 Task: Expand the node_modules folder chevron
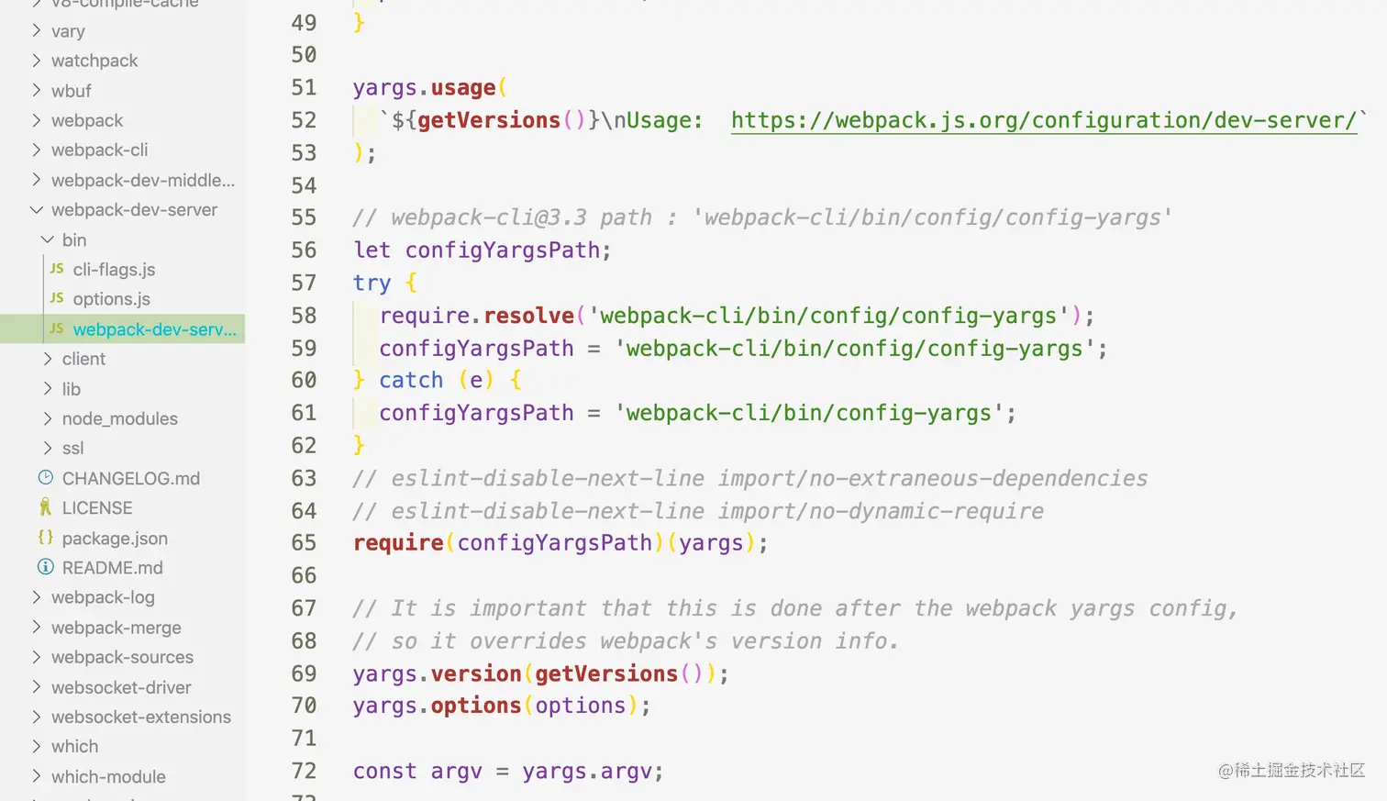tap(47, 418)
